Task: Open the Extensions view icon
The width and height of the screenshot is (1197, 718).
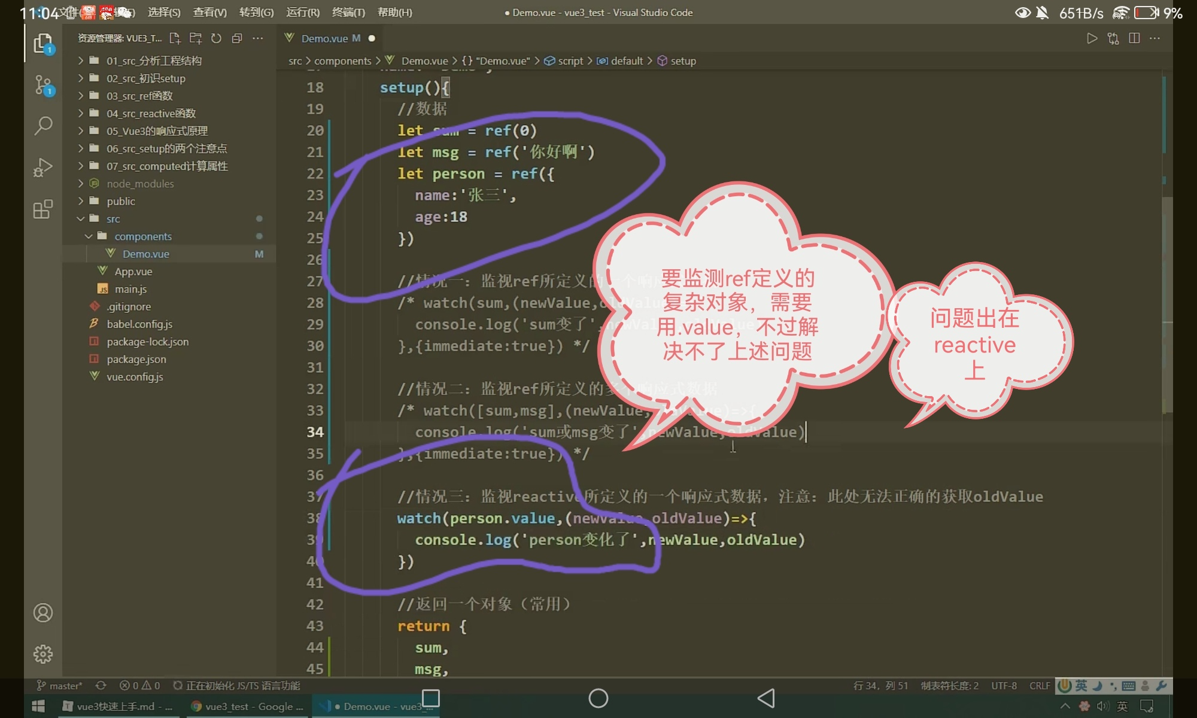Action: (x=43, y=209)
